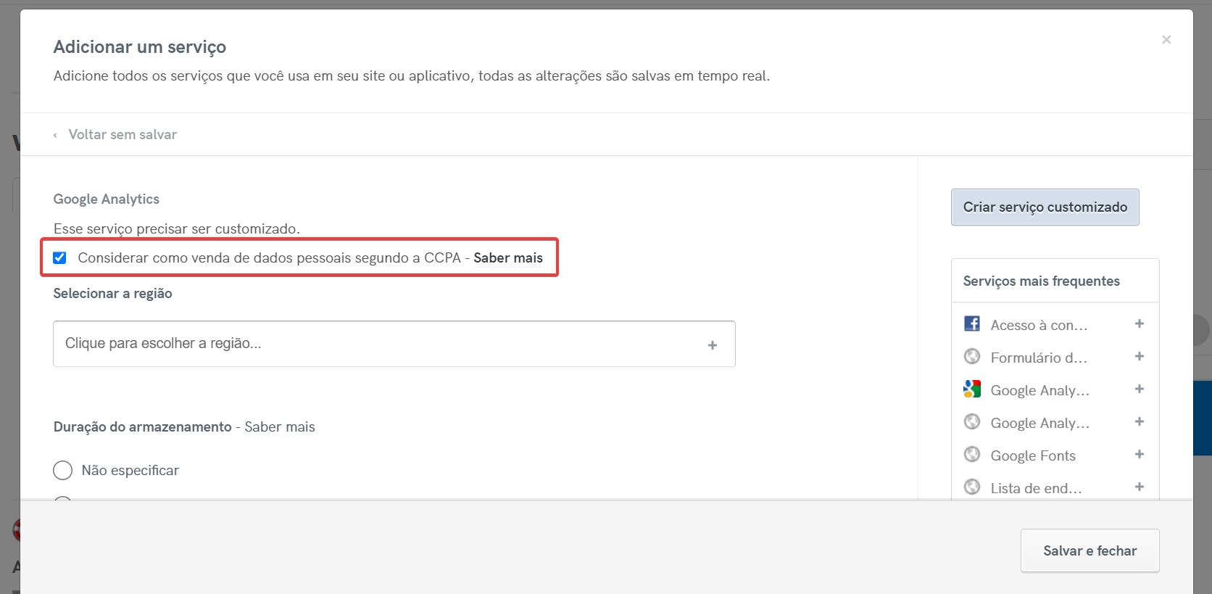Viewport: 1212px width, 594px height.
Task: Click the Criar serviço customizado button
Action: 1044,207
